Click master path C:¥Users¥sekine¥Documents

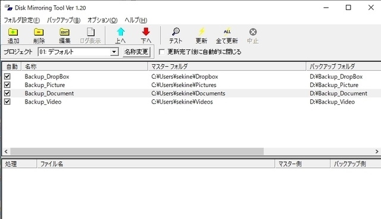[188, 93]
